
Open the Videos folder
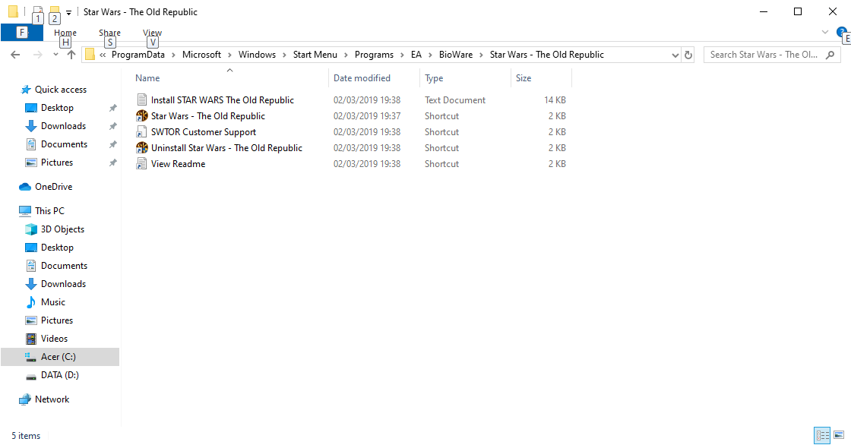pyautogui.click(x=54, y=339)
